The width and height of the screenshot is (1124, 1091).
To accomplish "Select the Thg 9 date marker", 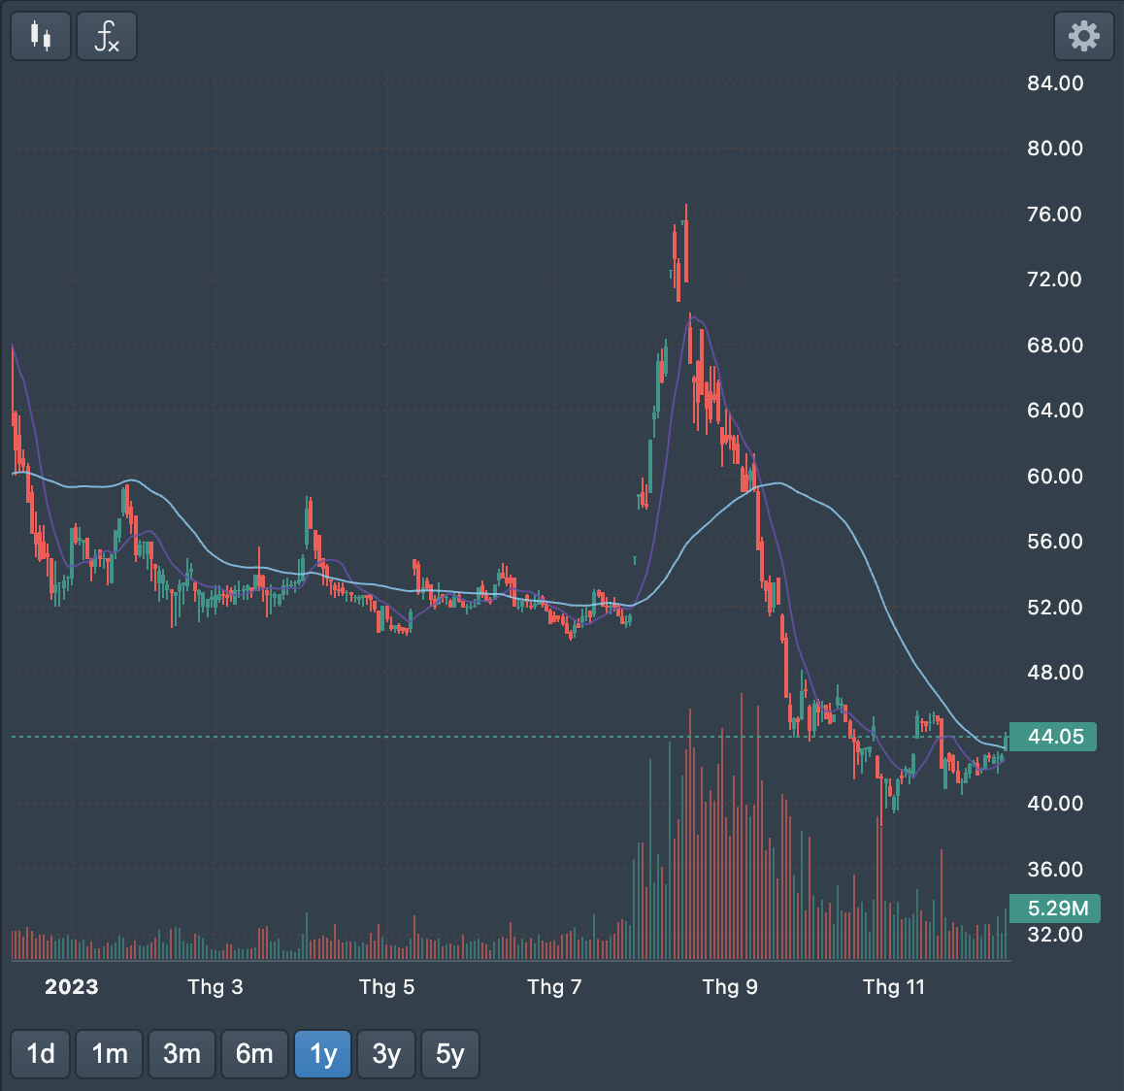I will tap(729, 987).
